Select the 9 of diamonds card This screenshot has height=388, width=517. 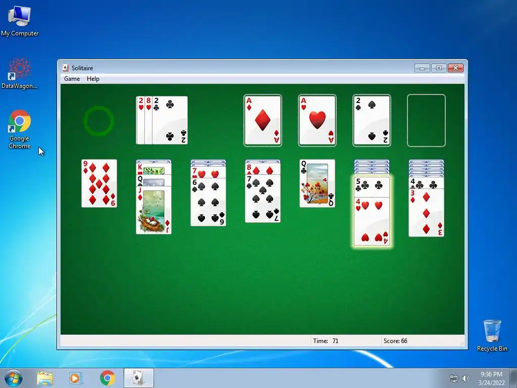tap(99, 183)
